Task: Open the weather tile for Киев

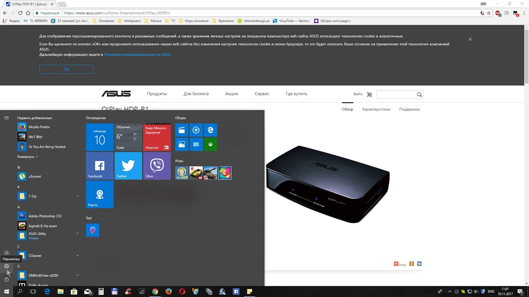Action: pos(128,137)
